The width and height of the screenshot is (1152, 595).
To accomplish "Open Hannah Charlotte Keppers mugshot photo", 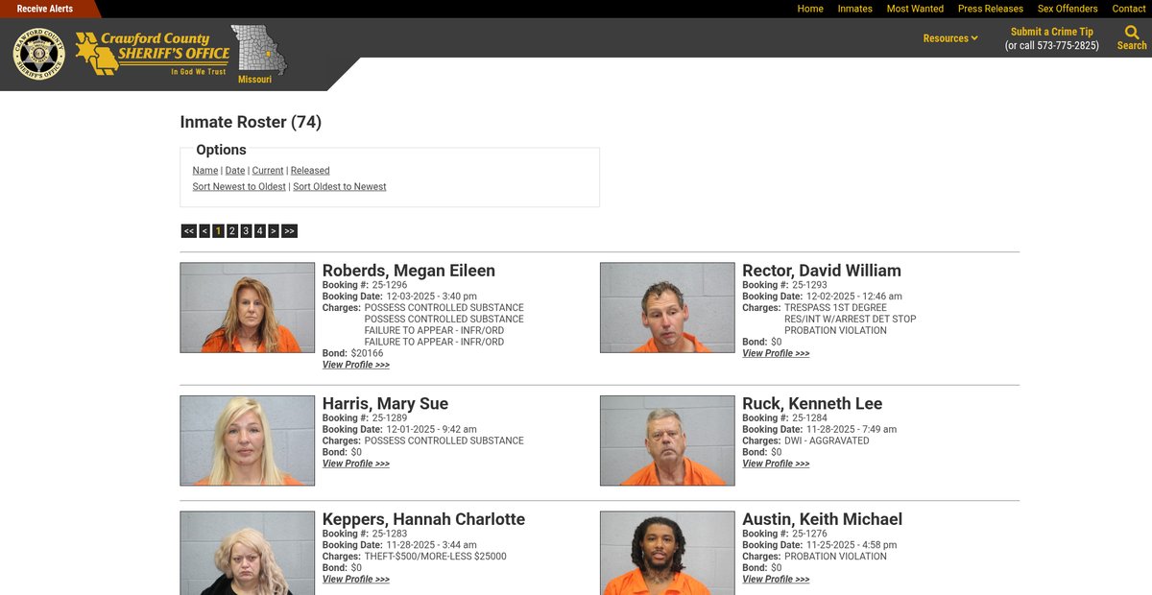I will point(248,553).
